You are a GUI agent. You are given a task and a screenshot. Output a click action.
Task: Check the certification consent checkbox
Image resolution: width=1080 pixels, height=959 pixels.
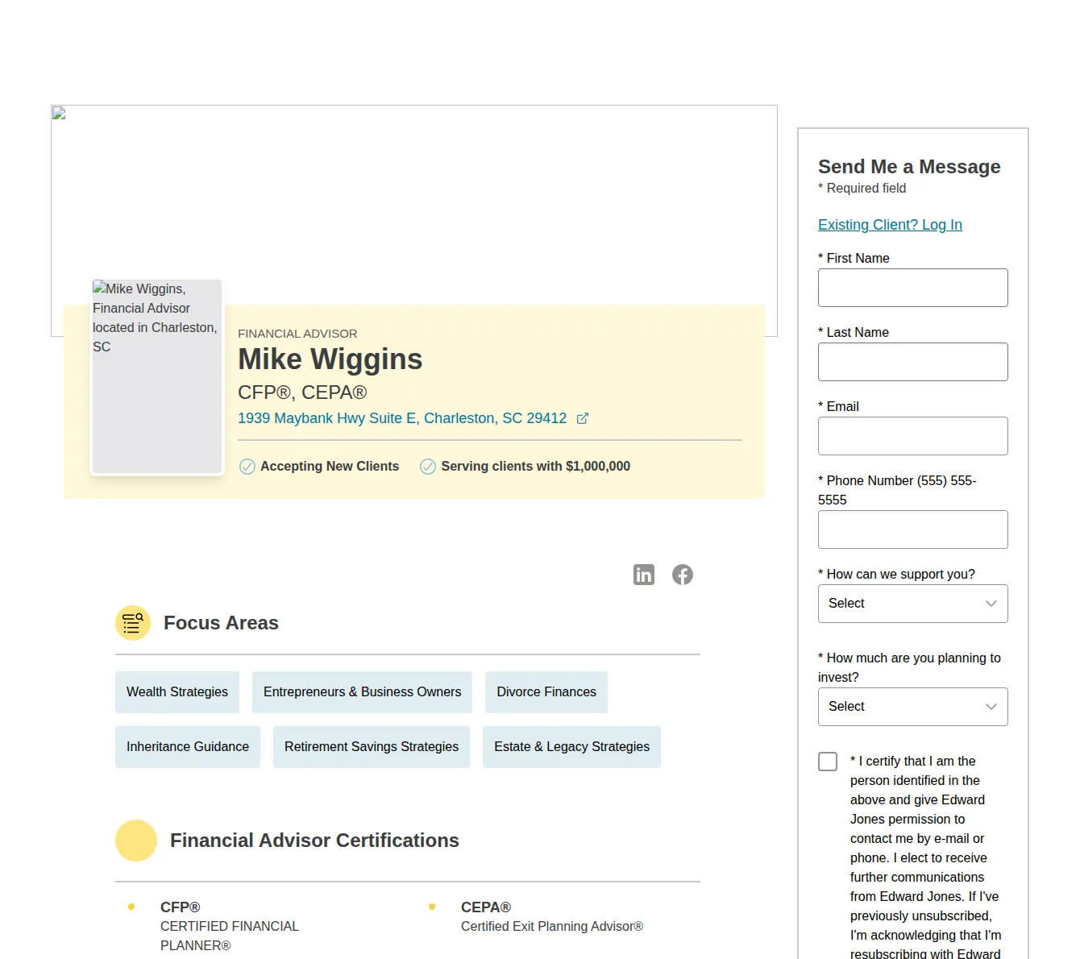(828, 762)
